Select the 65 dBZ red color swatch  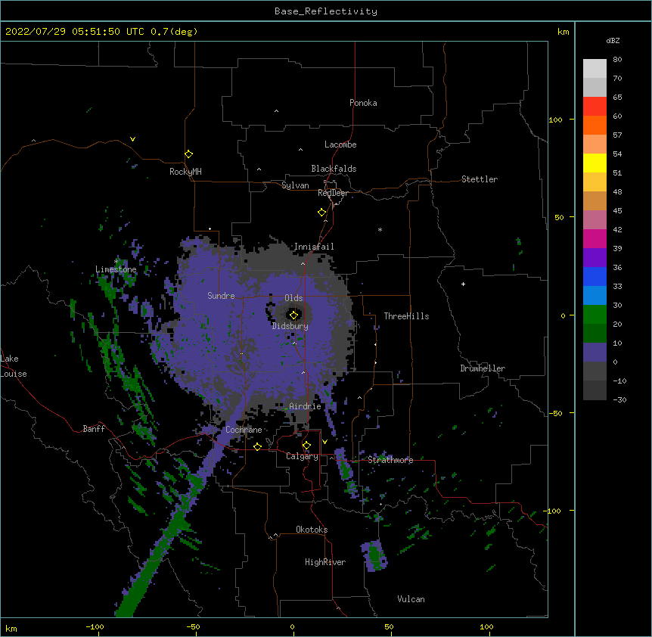click(x=595, y=106)
